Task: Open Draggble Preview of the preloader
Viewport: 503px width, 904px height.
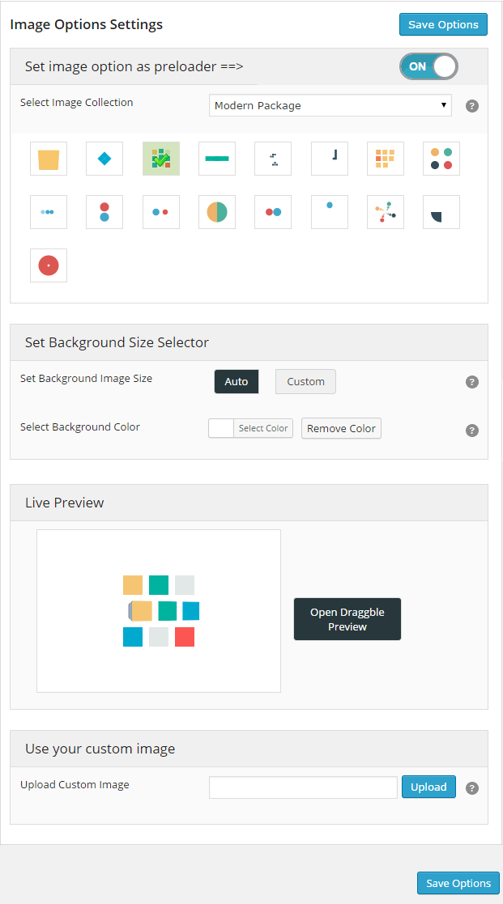Action: [347, 619]
